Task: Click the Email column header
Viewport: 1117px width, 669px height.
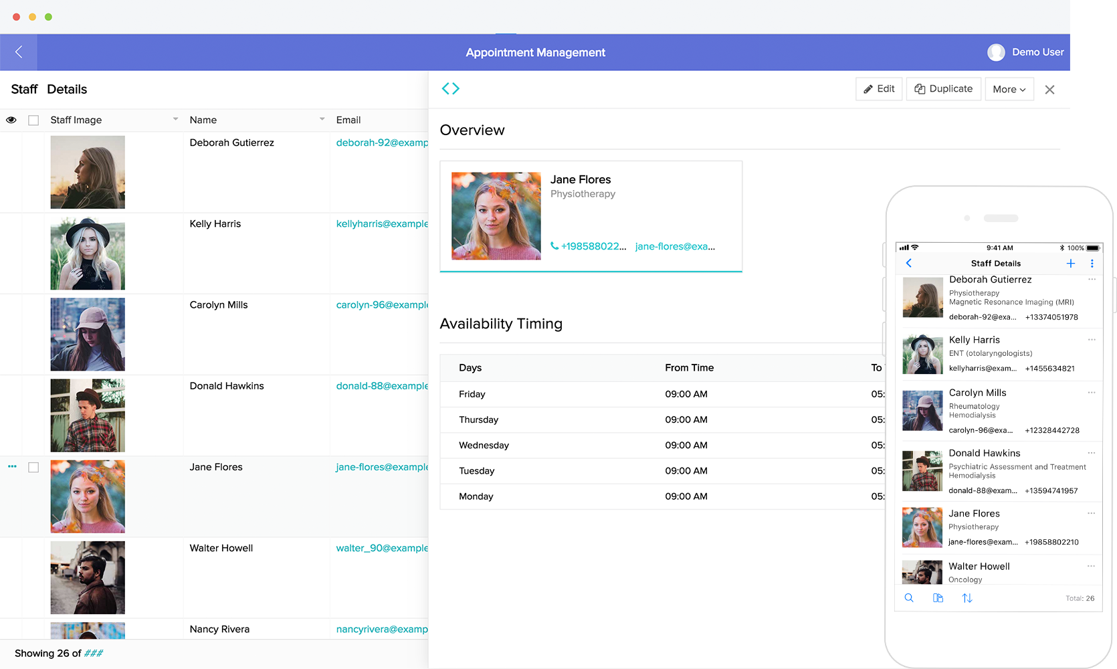Action: click(x=348, y=120)
